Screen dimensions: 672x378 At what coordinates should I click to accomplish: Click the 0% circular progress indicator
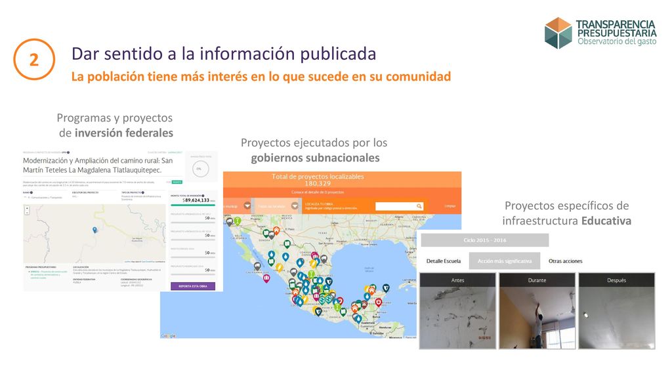201,169
